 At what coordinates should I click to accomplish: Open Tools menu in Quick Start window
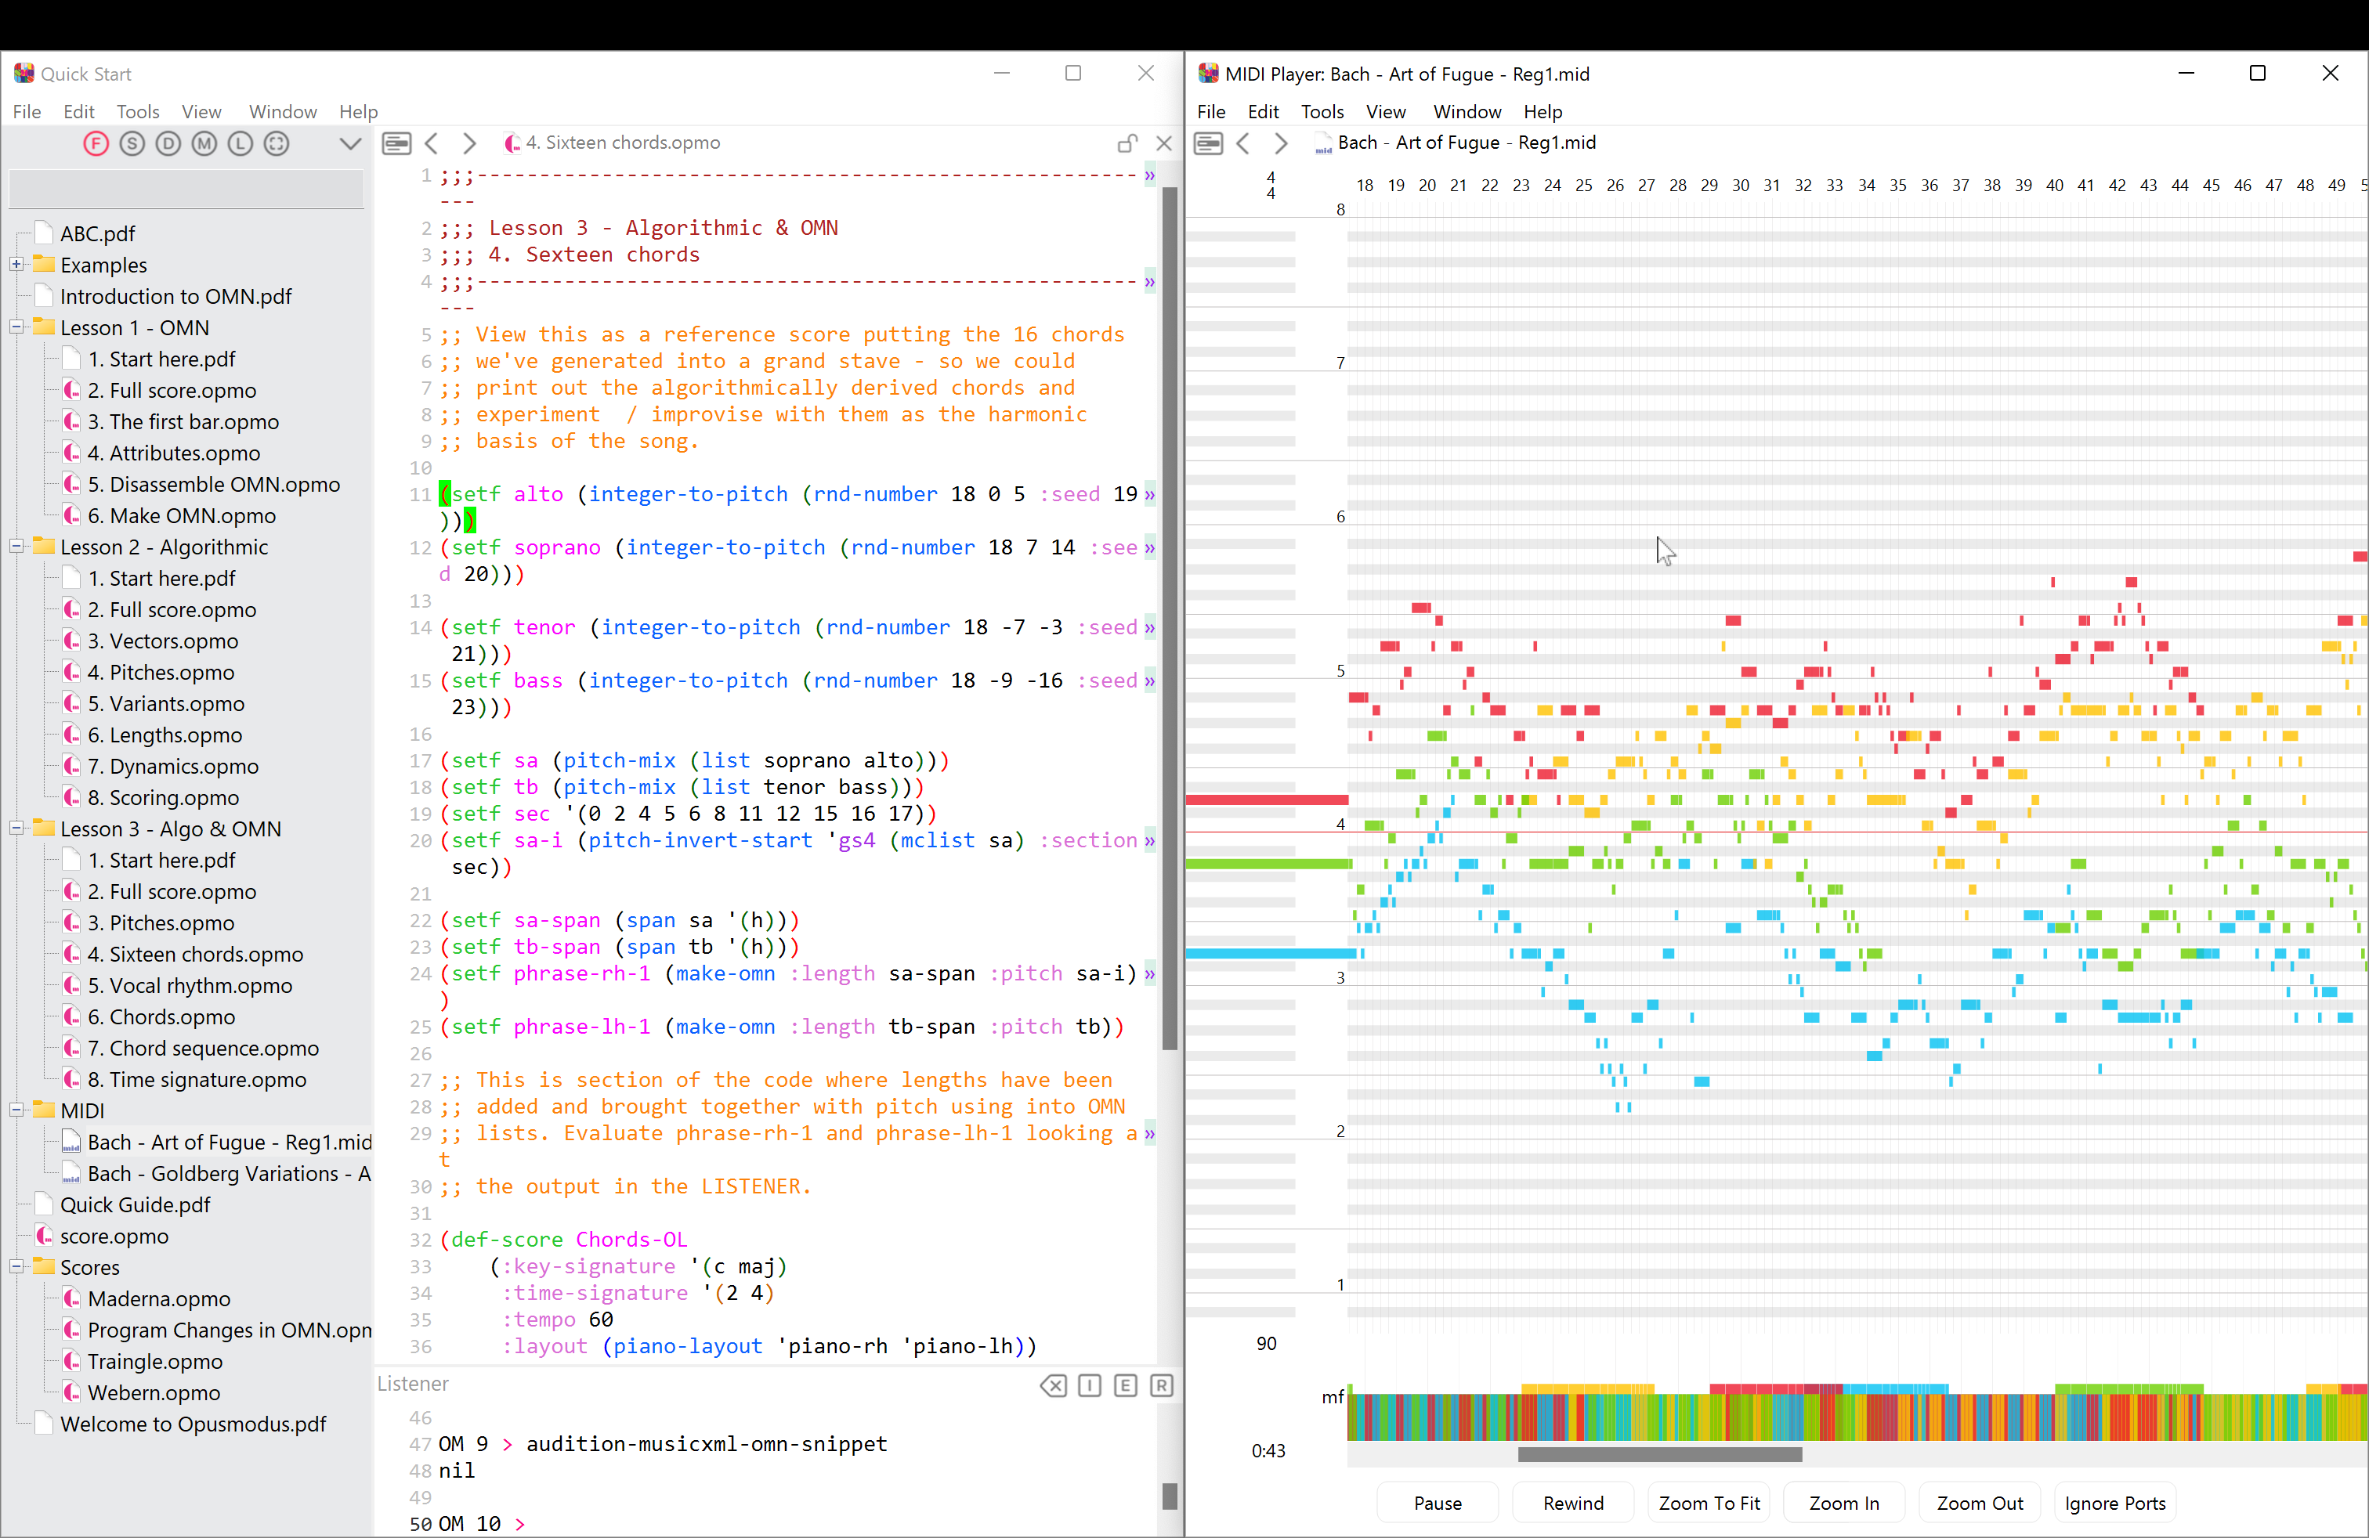click(x=137, y=111)
